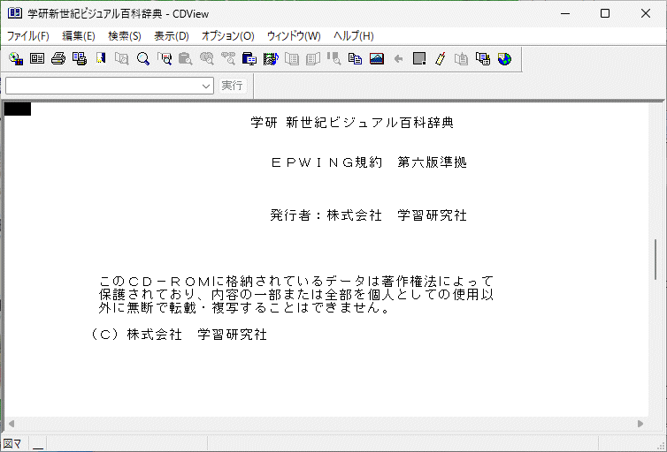Click the line starting このCD-ROMに格納
Screen dimensions: 667x452
296,281
